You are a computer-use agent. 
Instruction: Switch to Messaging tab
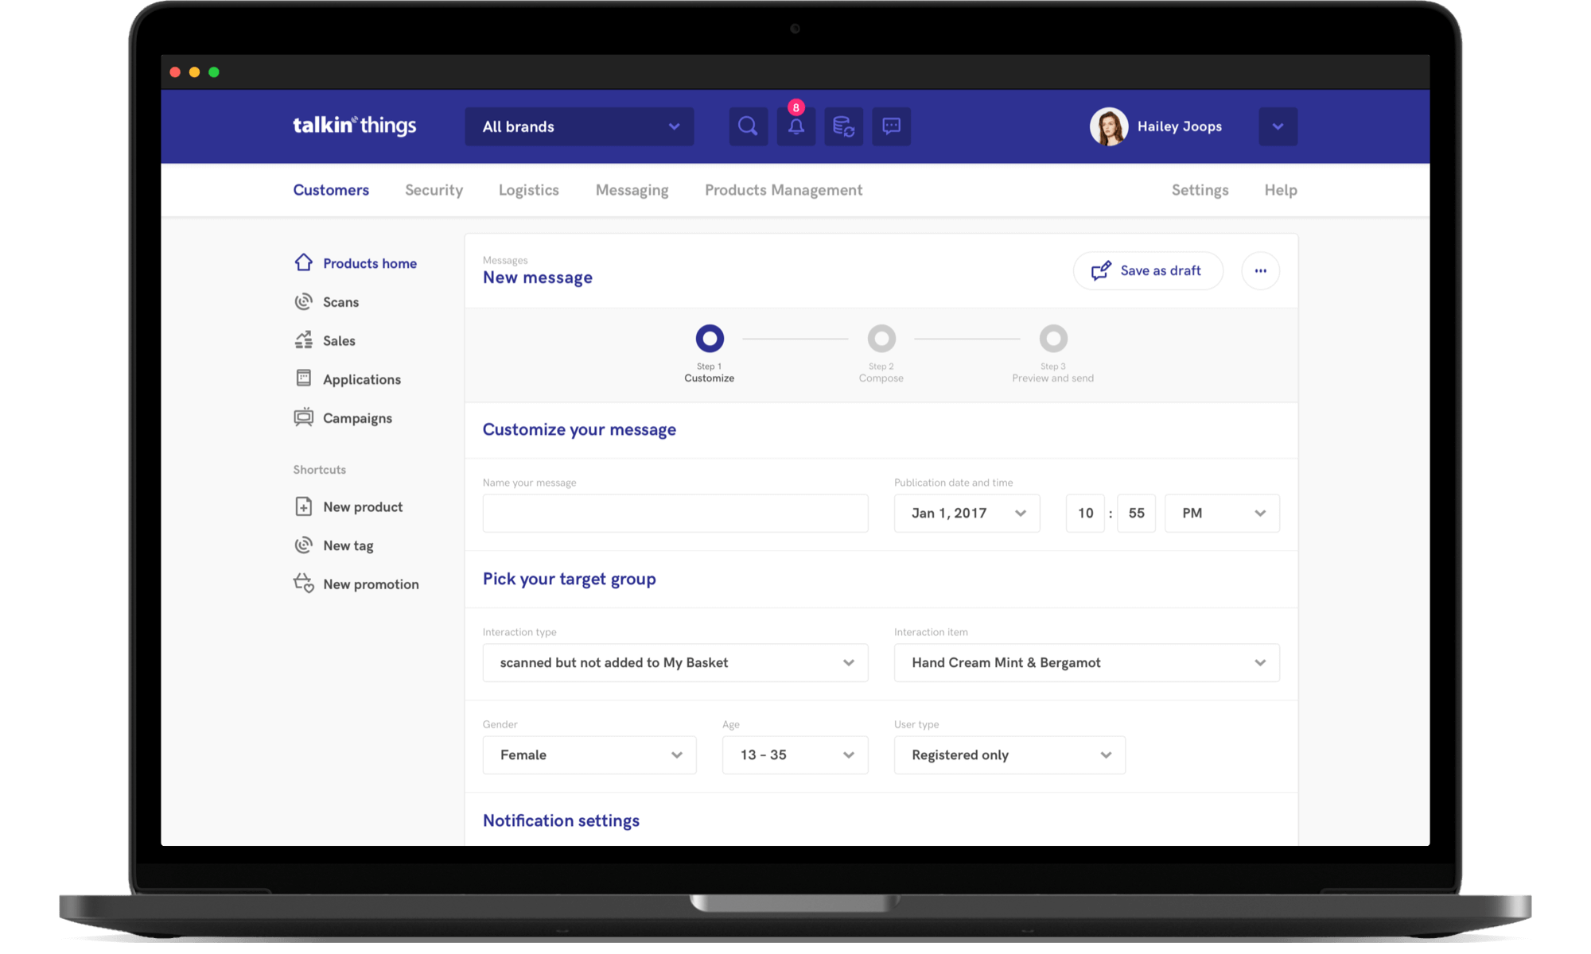pyautogui.click(x=632, y=190)
